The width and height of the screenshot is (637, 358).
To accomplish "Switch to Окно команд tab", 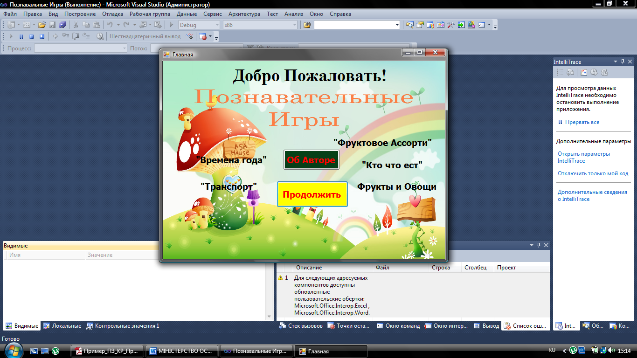I will coord(398,326).
